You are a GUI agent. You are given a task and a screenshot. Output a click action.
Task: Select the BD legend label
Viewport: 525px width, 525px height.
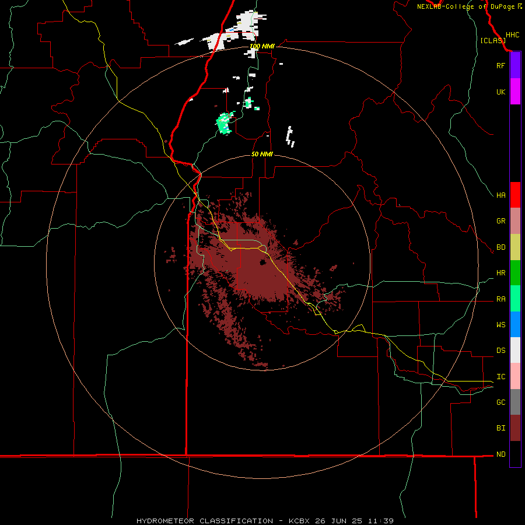tap(501, 247)
